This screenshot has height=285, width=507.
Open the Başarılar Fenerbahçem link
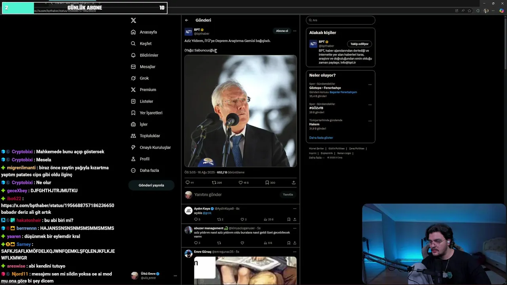coord(343,92)
